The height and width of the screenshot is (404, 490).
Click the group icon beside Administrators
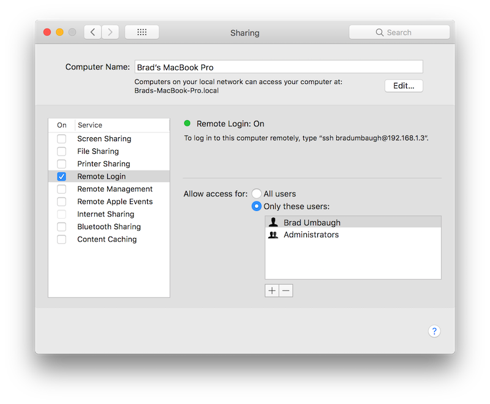[272, 234]
